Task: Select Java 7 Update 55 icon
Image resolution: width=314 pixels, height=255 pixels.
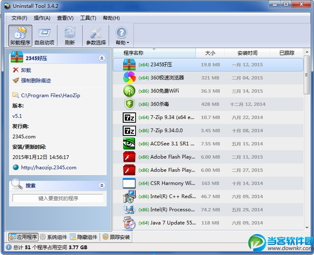Action: [x=129, y=223]
